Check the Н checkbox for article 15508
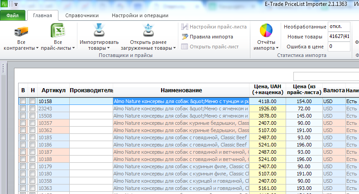The image size is (359, 194). pyautogui.click(x=33, y=115)
